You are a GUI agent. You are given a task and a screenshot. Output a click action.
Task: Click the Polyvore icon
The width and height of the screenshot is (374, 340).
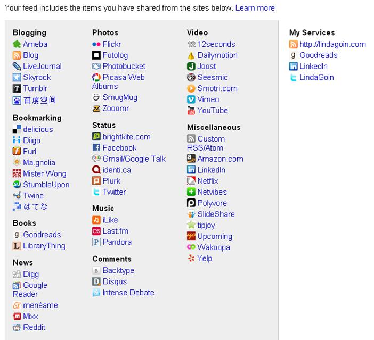(191, 203)
